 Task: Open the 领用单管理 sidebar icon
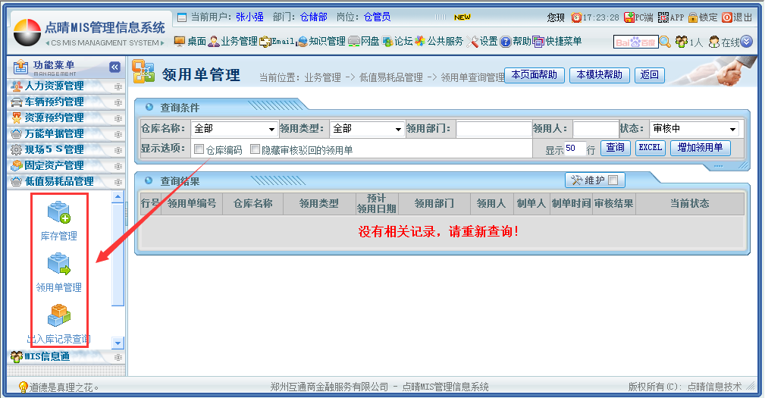click(x=58, y=265)
